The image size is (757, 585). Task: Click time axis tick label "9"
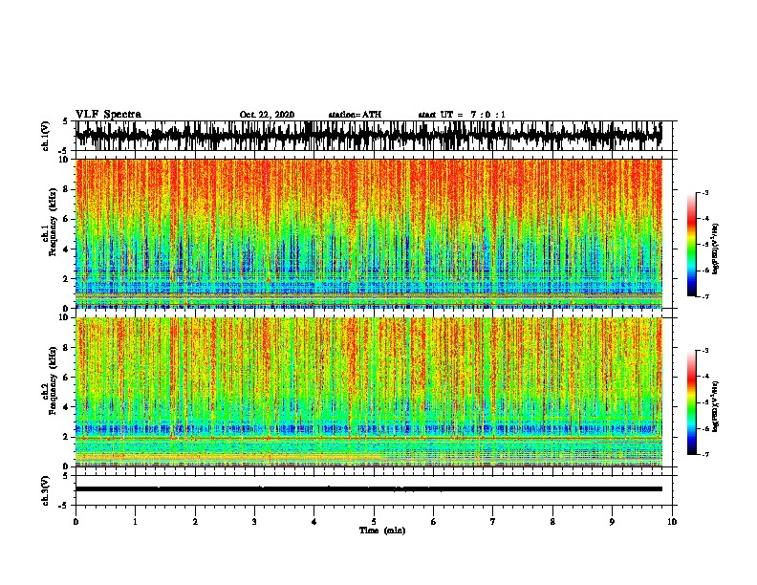click(612, 521)
